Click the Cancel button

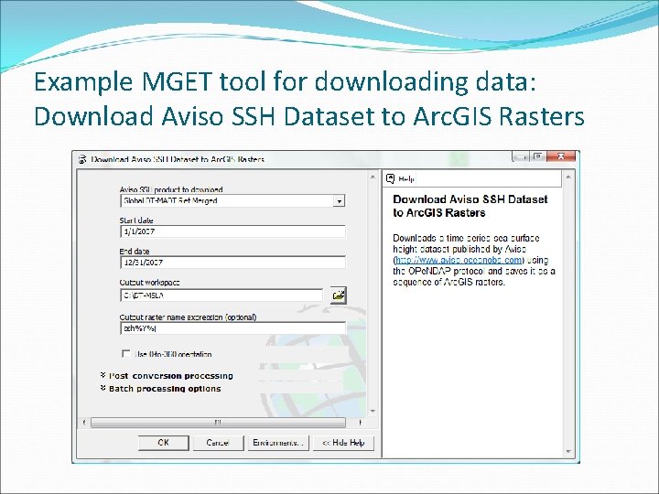point(218,443)
